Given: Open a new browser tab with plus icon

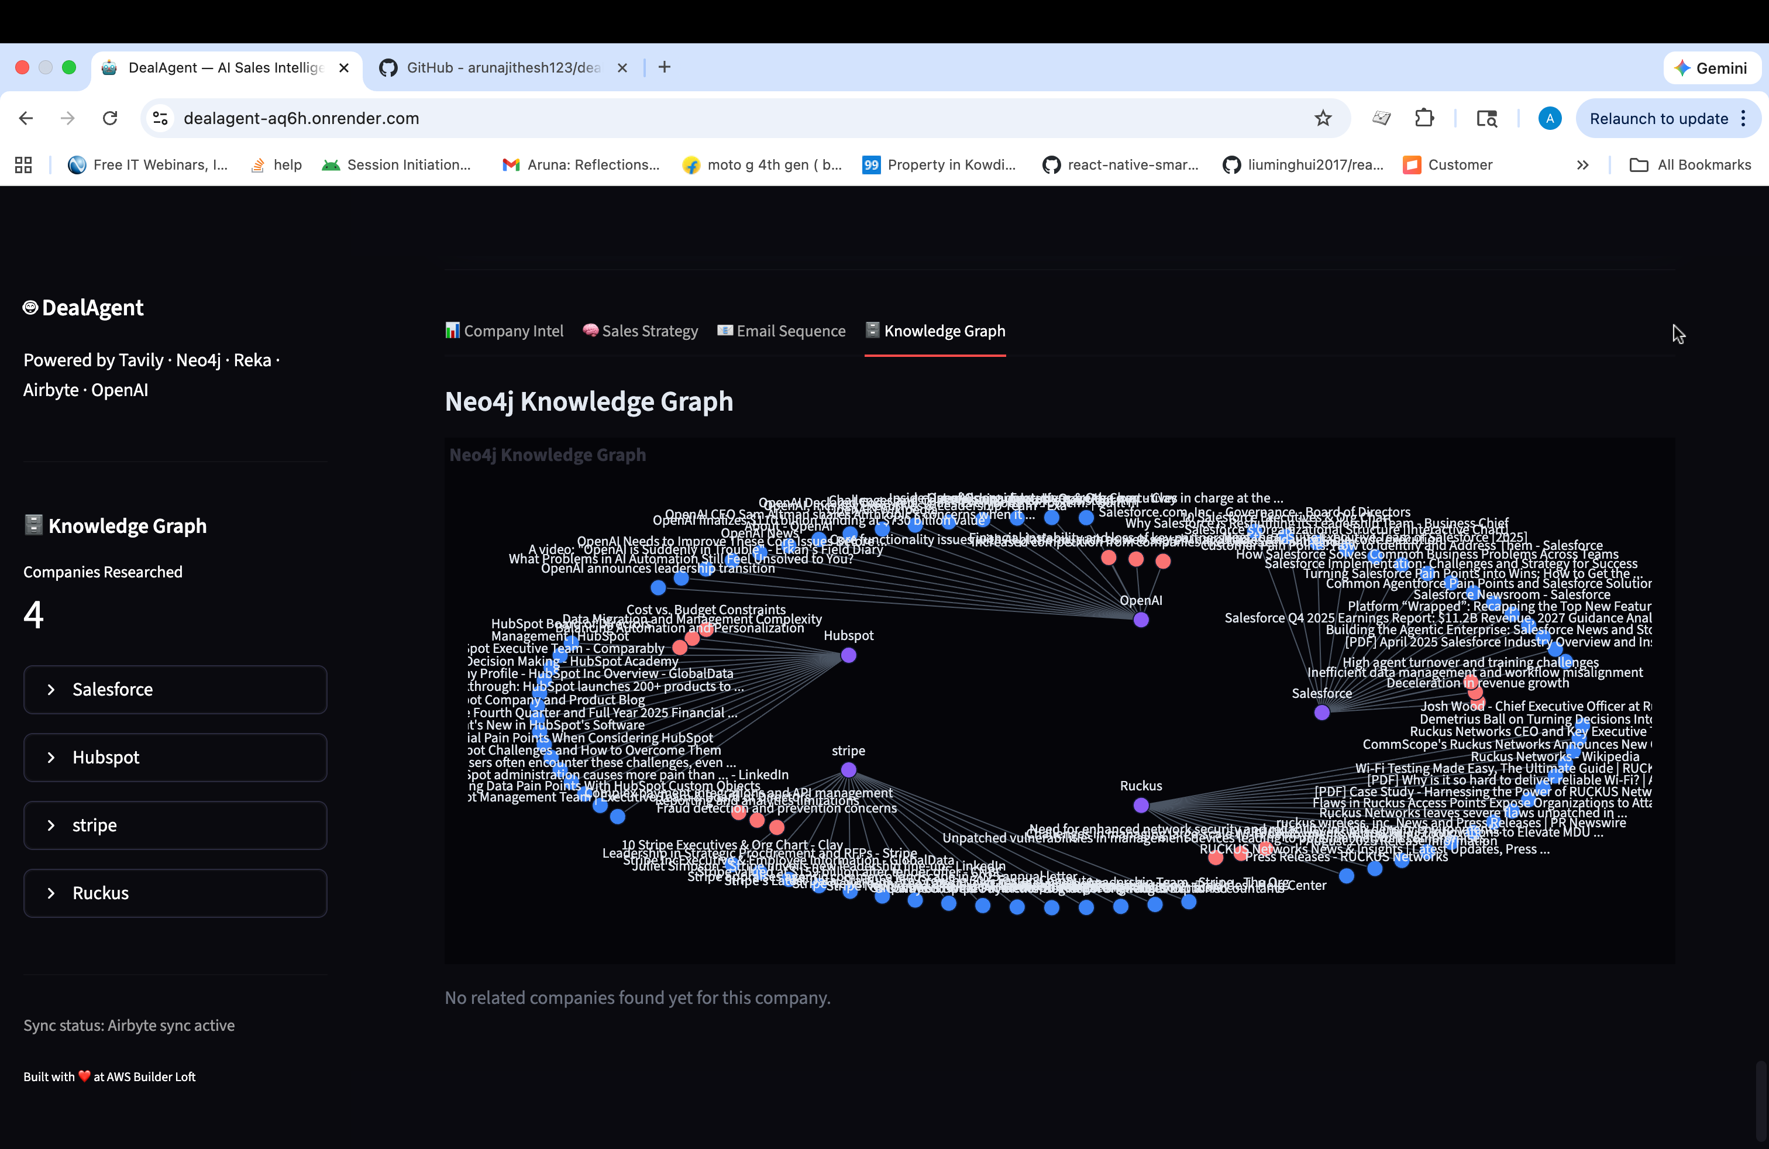Looking at the screenshot, I should pos(665,68).
